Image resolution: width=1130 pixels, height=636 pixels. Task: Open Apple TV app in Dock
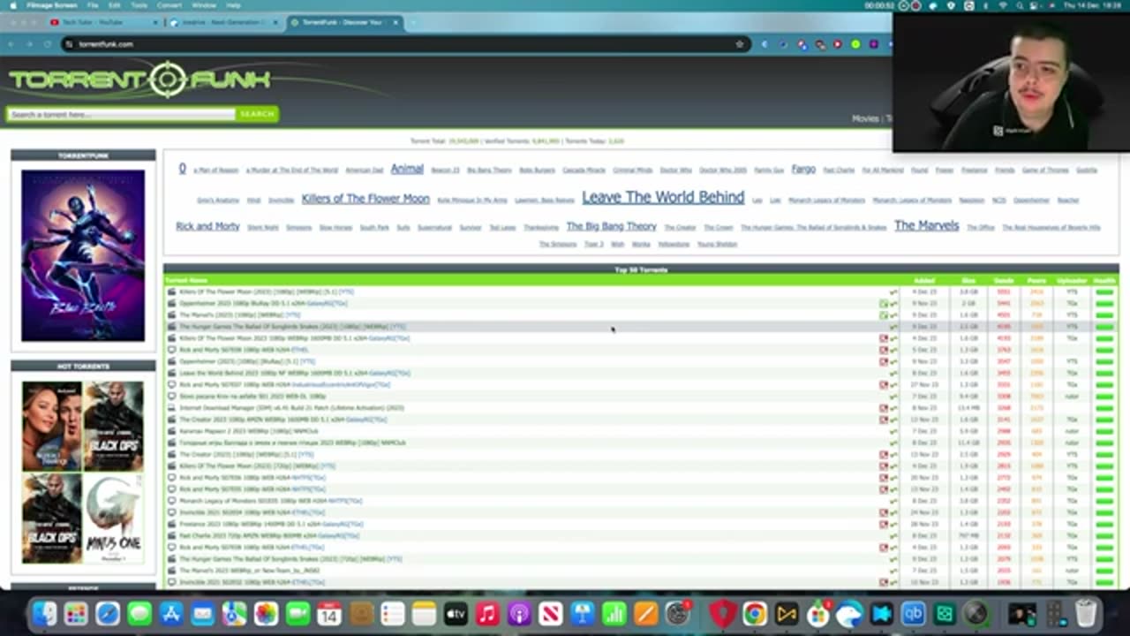[456, 613]
